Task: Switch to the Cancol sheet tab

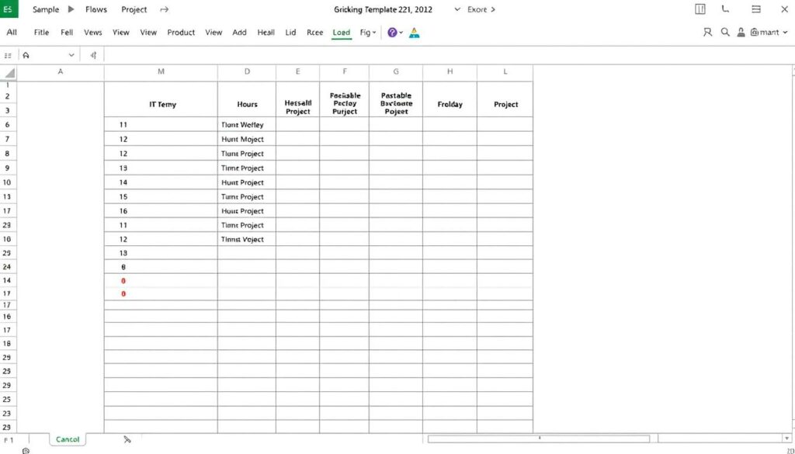Action: (68, 439)
